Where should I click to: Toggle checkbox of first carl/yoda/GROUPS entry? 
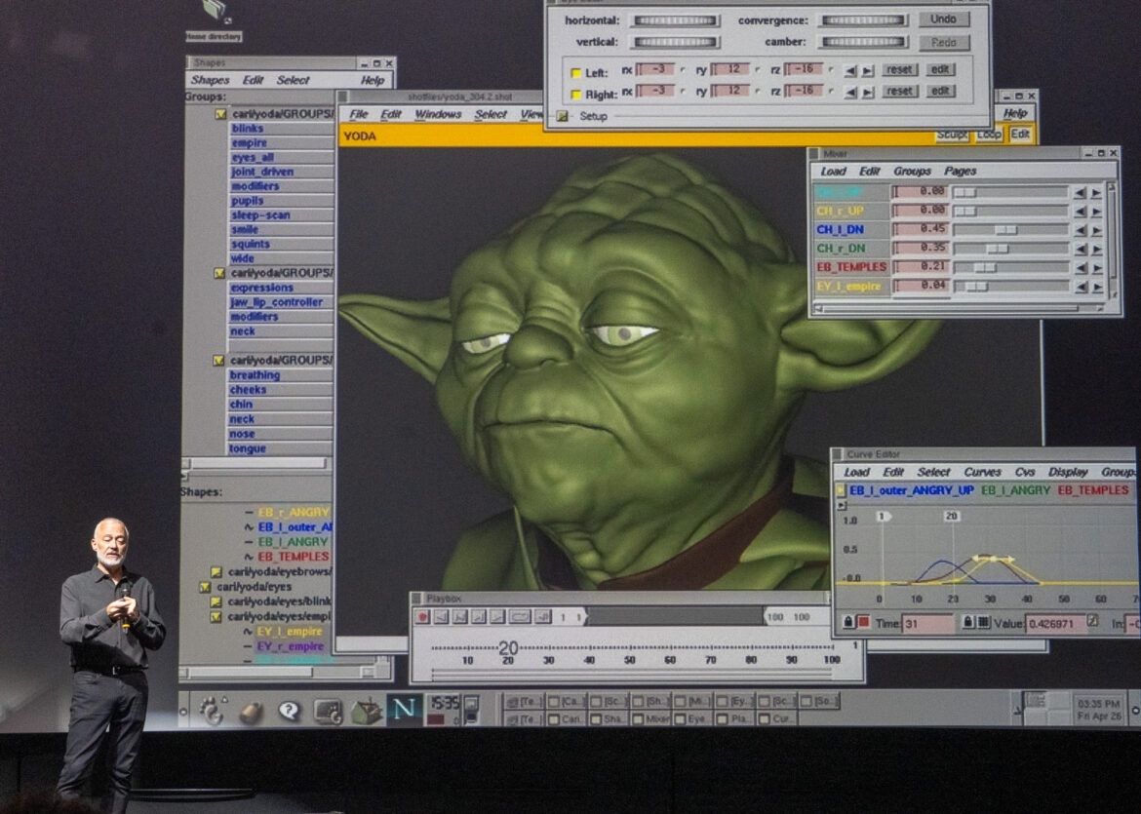(219, 114)
